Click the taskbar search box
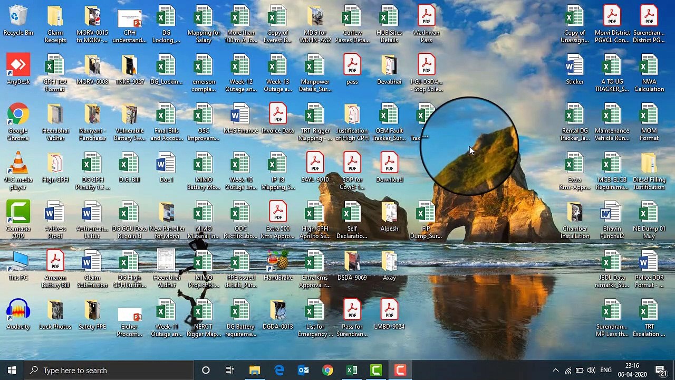The image size is (675, 380). pos(110,370)
